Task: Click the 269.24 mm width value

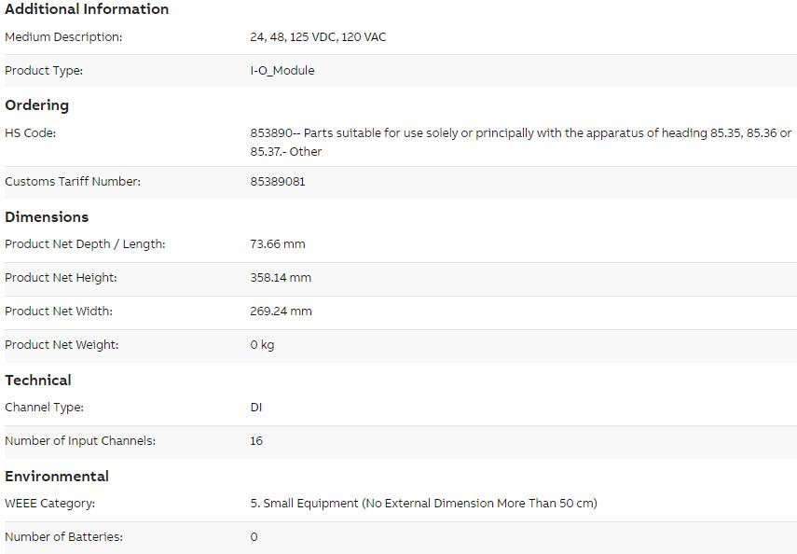Action: click(x=282, y=312)
